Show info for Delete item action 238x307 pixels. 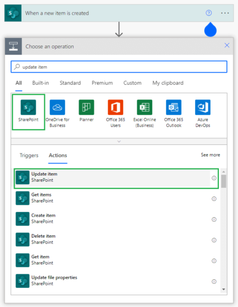click(214, 240)
